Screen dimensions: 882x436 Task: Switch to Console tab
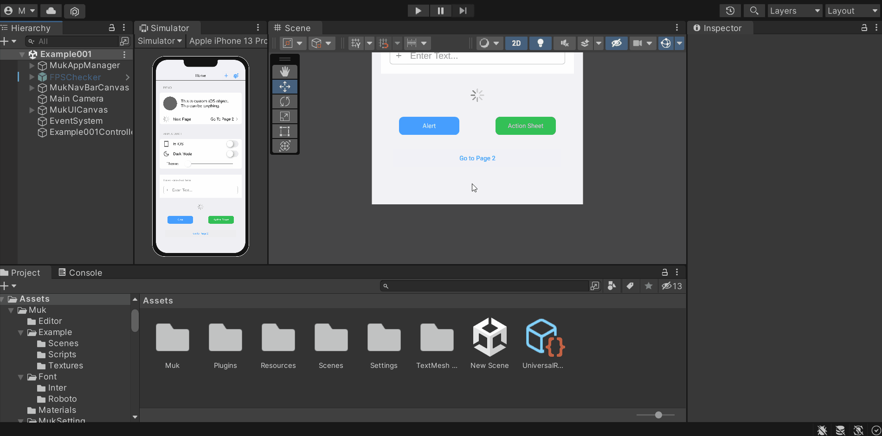click(80, 272)
